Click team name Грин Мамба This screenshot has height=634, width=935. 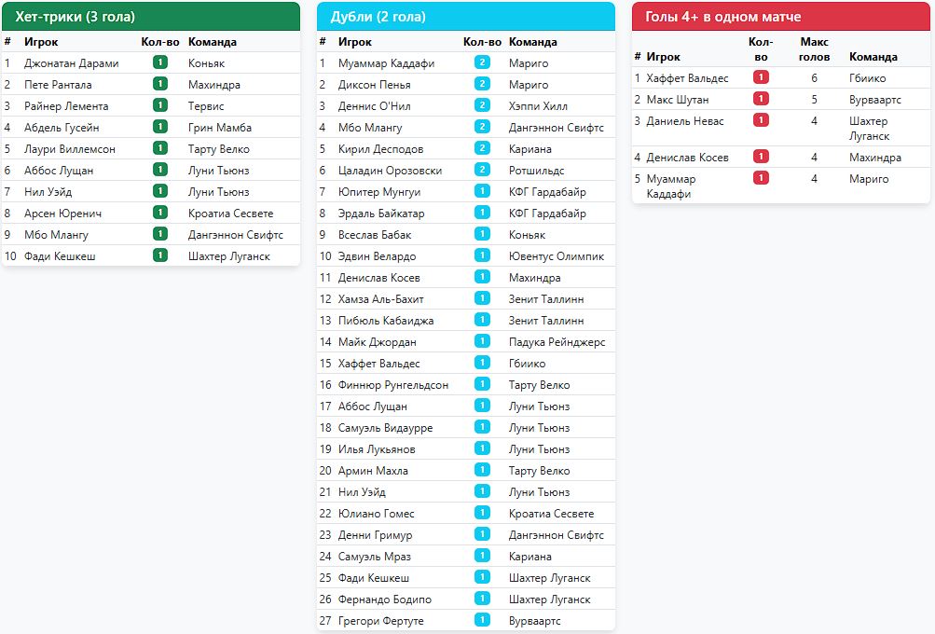pos(219,128)
